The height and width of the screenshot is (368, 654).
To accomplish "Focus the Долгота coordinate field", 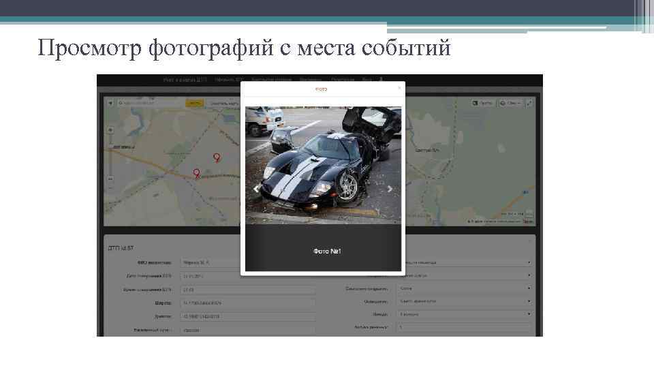I will 248,316.
